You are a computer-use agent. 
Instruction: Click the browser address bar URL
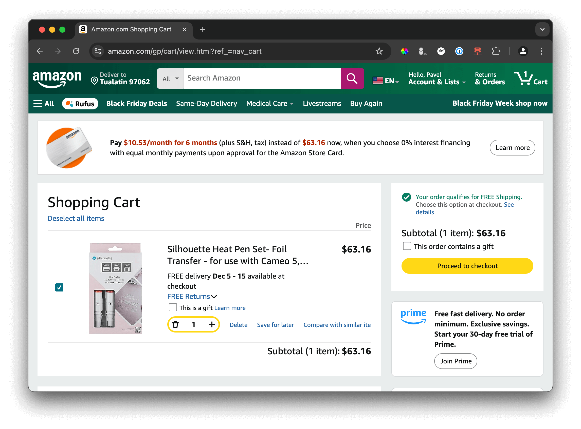(x=185, y=51)
